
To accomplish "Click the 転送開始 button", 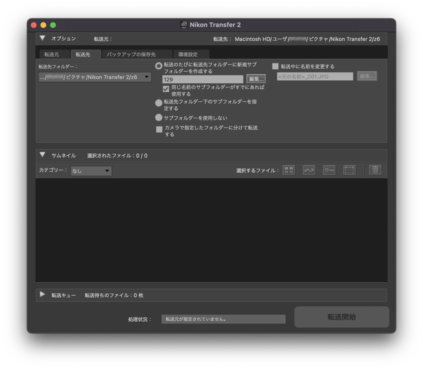I will (x=342, y=317).
